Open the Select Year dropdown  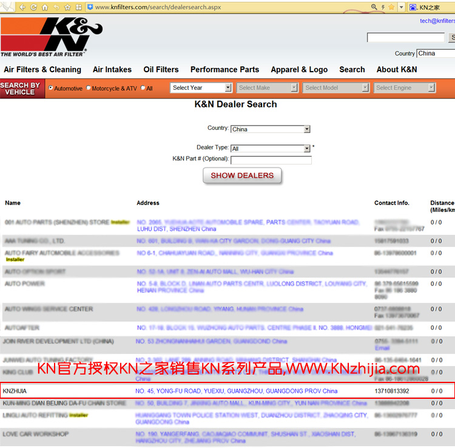201,87
